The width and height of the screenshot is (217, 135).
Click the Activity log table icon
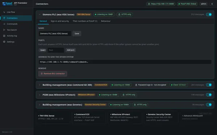click(4, 36)
